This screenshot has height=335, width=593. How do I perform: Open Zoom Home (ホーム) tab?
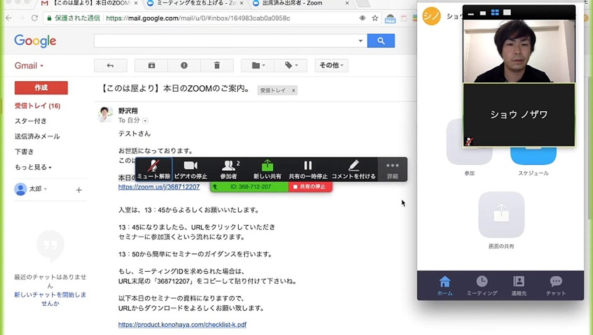pos(445,286)
